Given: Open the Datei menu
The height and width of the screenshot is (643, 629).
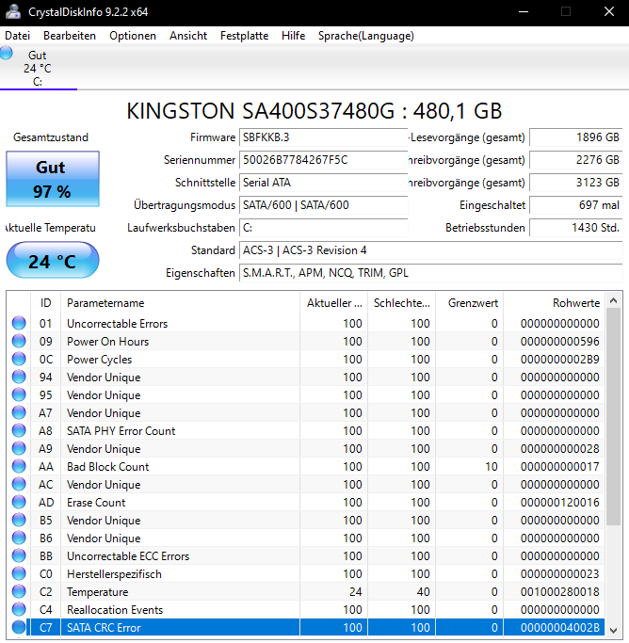Looking at the screenshot, I should pyautogui.click(x=17, y=36).
